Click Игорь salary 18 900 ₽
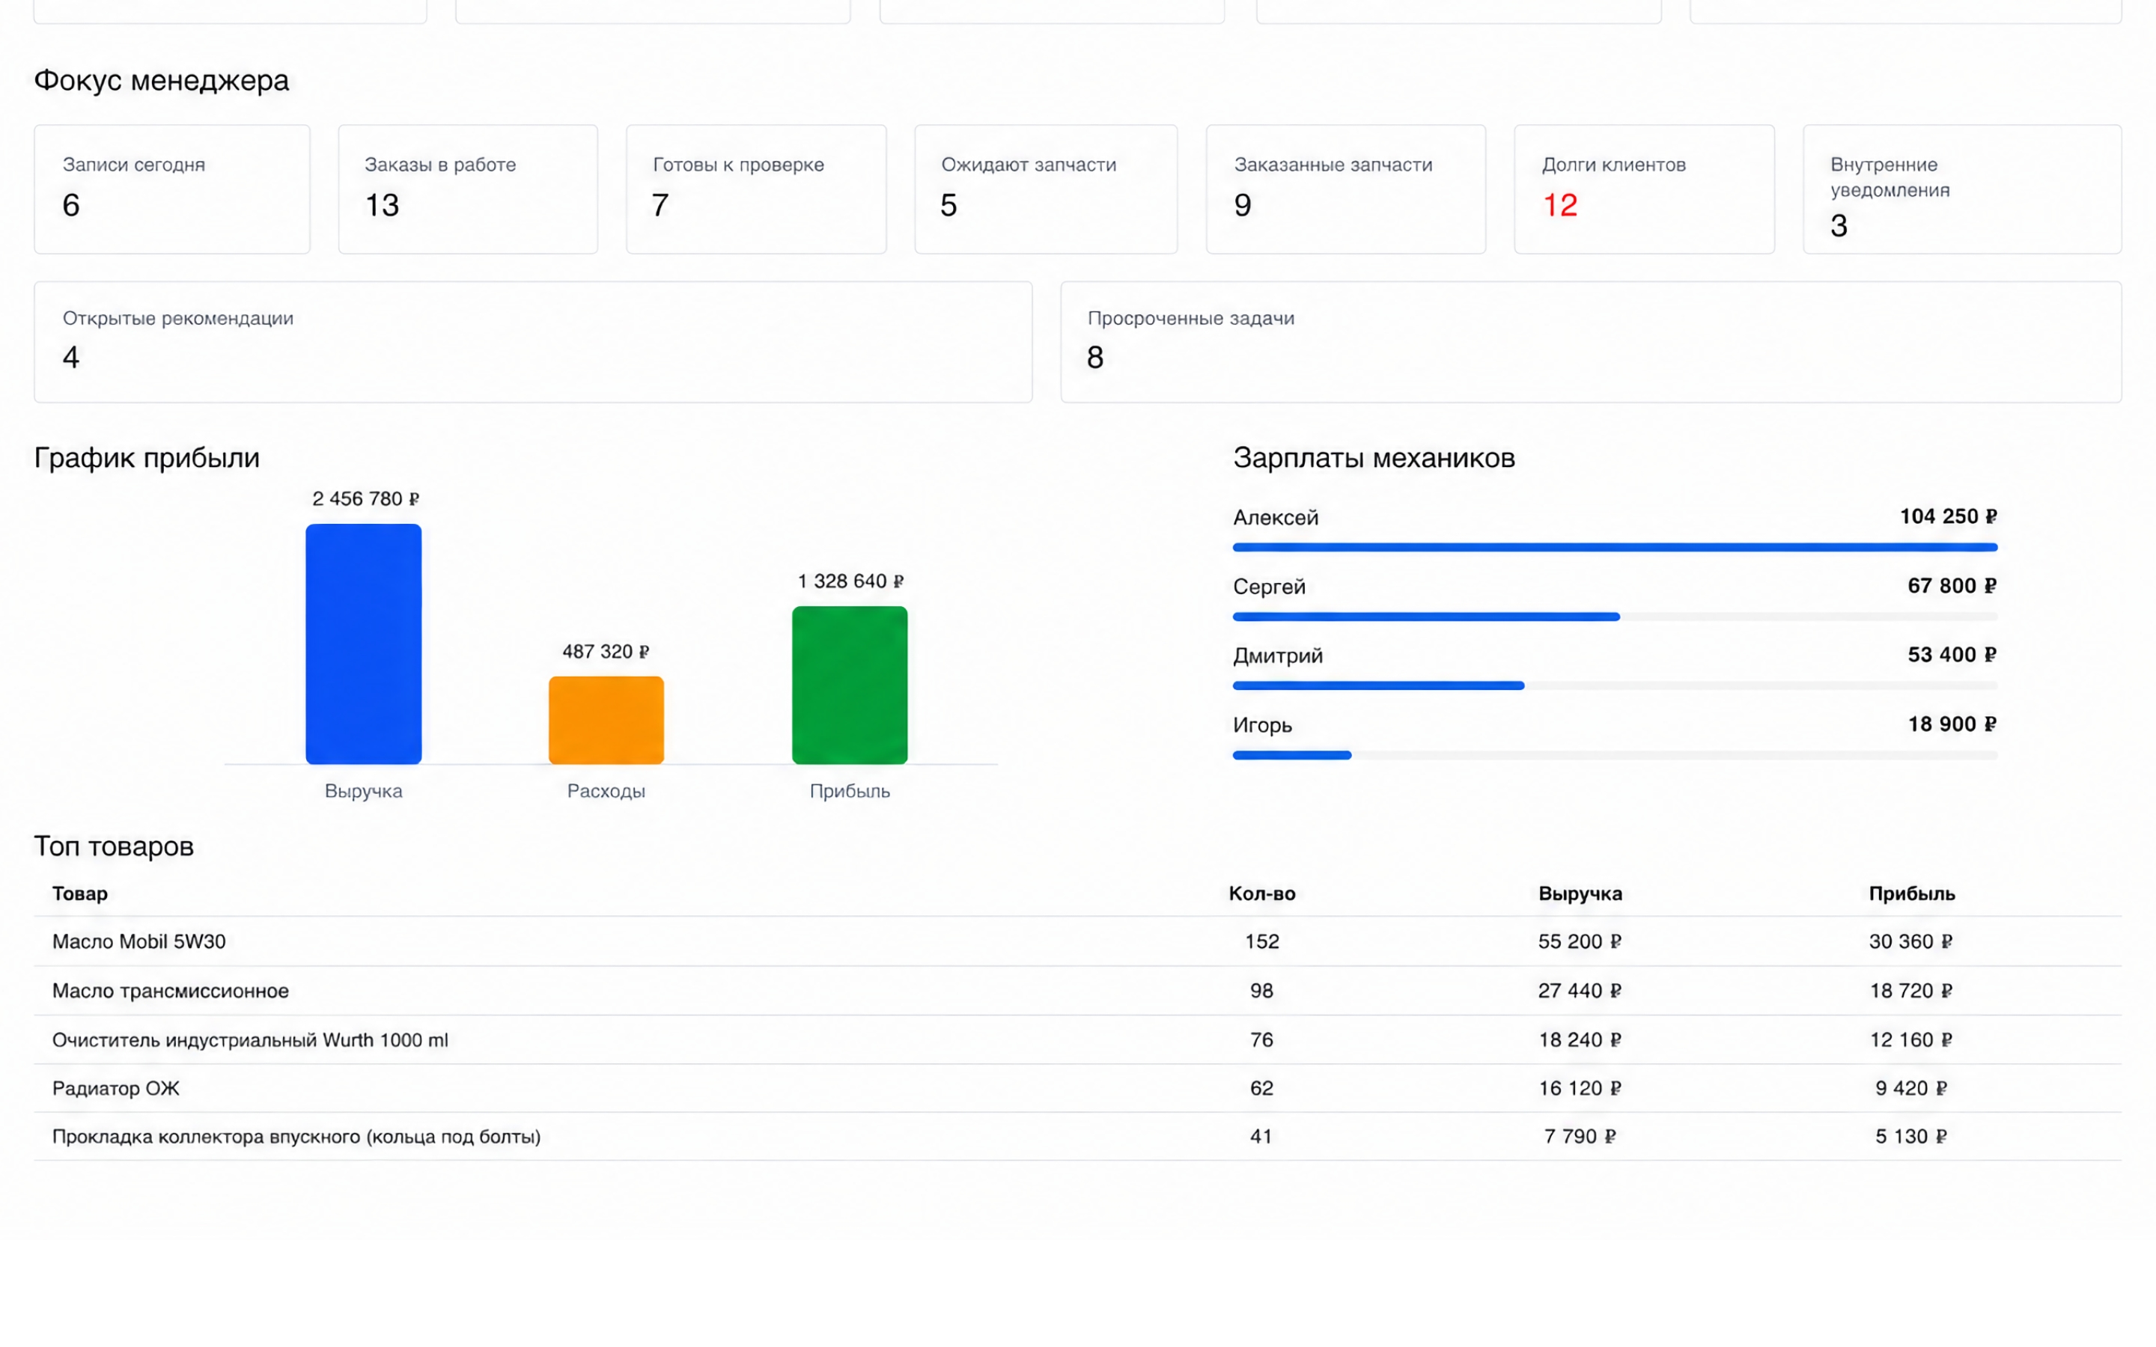 [1952, 724]
